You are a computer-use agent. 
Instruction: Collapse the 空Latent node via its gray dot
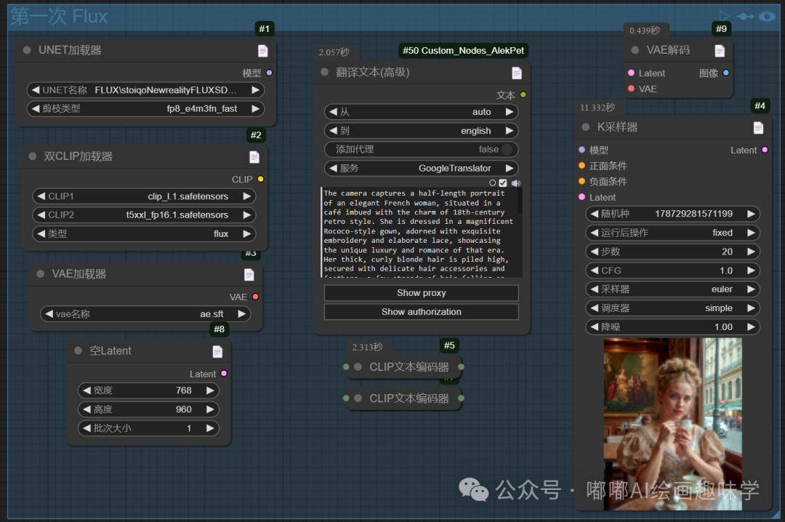pyautogui.click(x=78, y=350)
